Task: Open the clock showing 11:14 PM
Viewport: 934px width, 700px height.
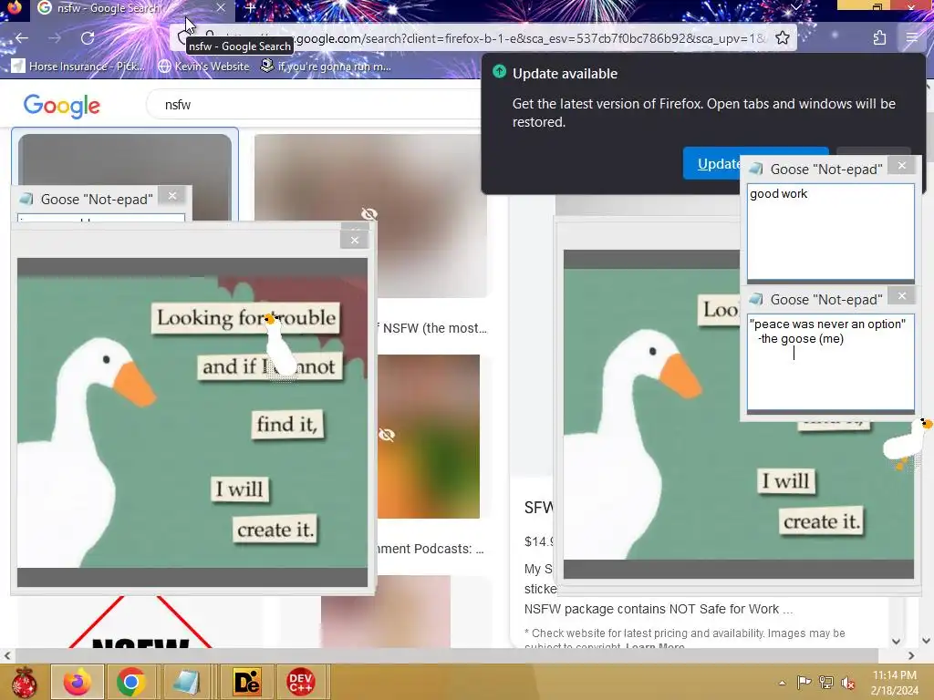Action: (x=894, y=683)
